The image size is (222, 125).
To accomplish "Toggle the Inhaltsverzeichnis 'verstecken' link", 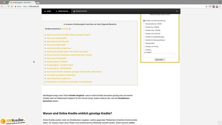I will point(65,29).
